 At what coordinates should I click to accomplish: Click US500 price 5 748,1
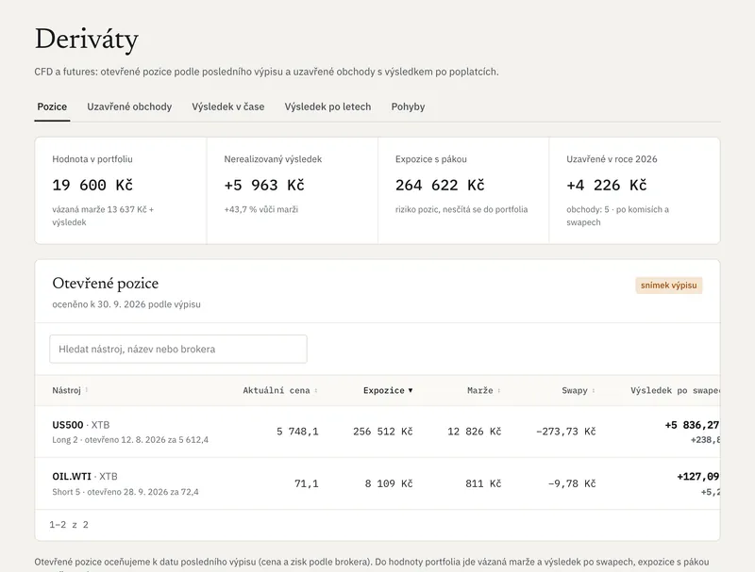click(x=297, y=432)
